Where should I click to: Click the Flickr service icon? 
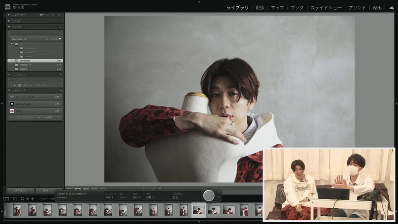coord(12,111)
